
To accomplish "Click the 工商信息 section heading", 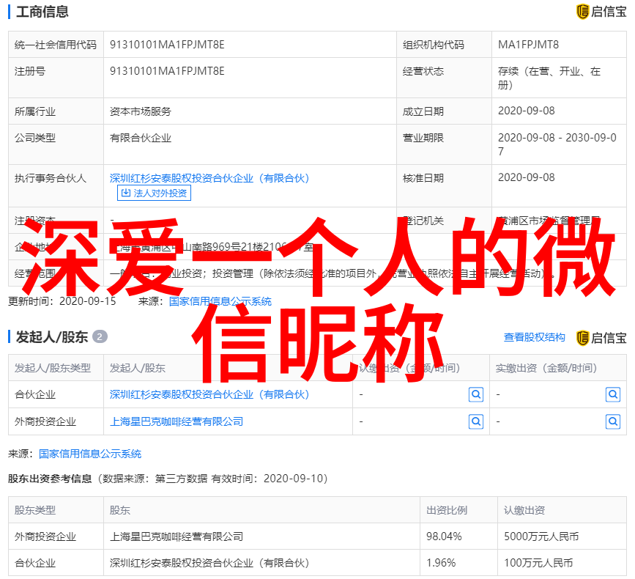I will point(42,11).
